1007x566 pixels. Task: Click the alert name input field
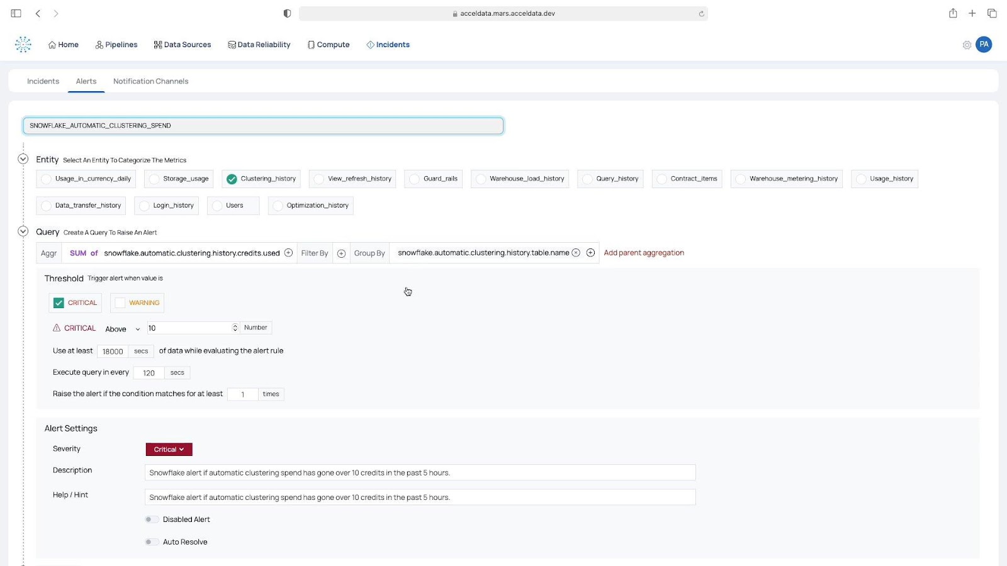(263, 126)
